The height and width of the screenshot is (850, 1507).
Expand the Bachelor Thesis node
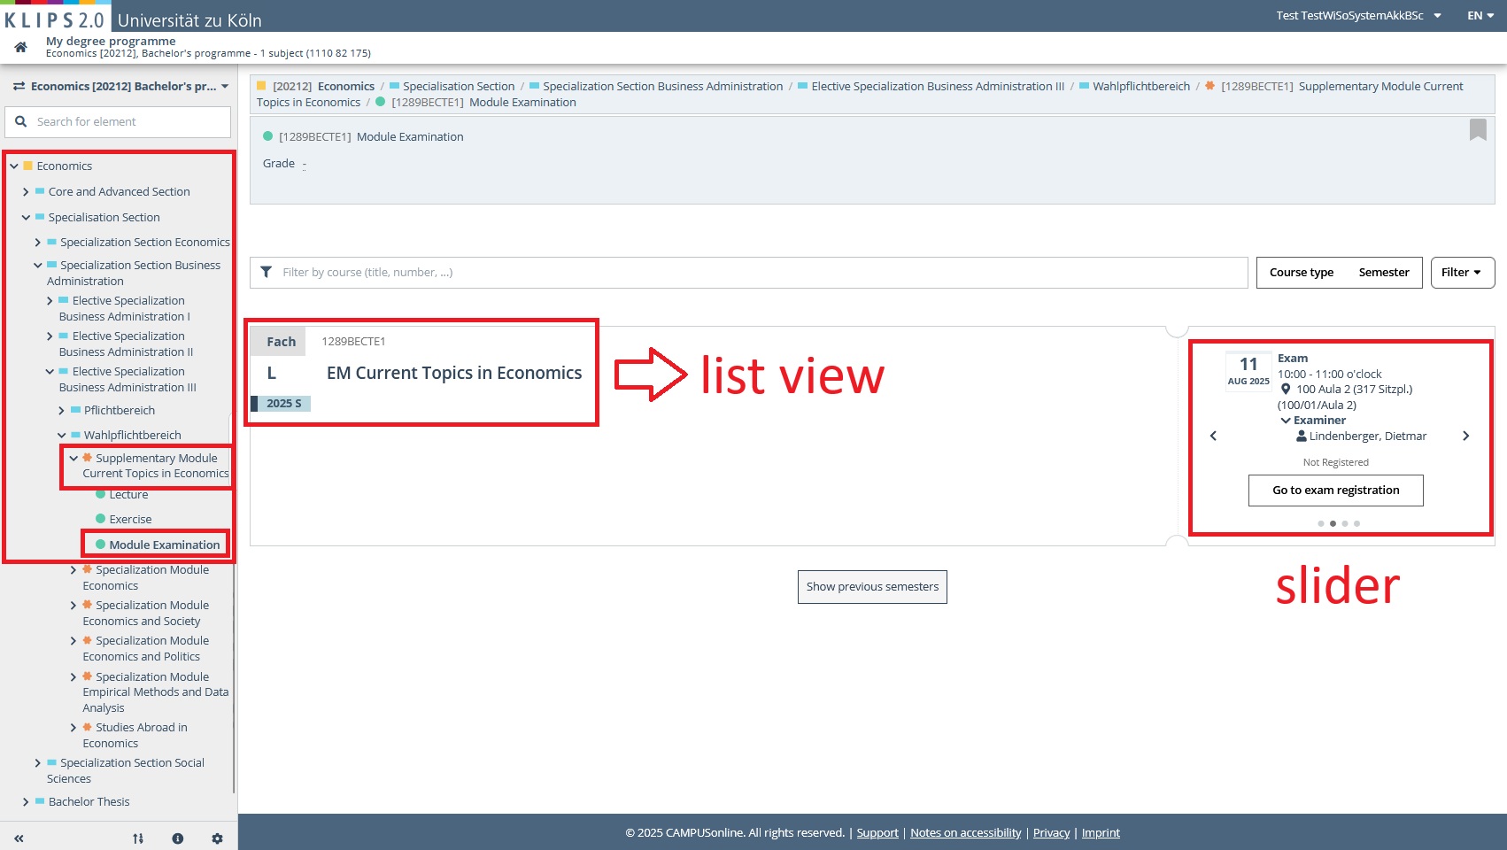tap(26, 802)
